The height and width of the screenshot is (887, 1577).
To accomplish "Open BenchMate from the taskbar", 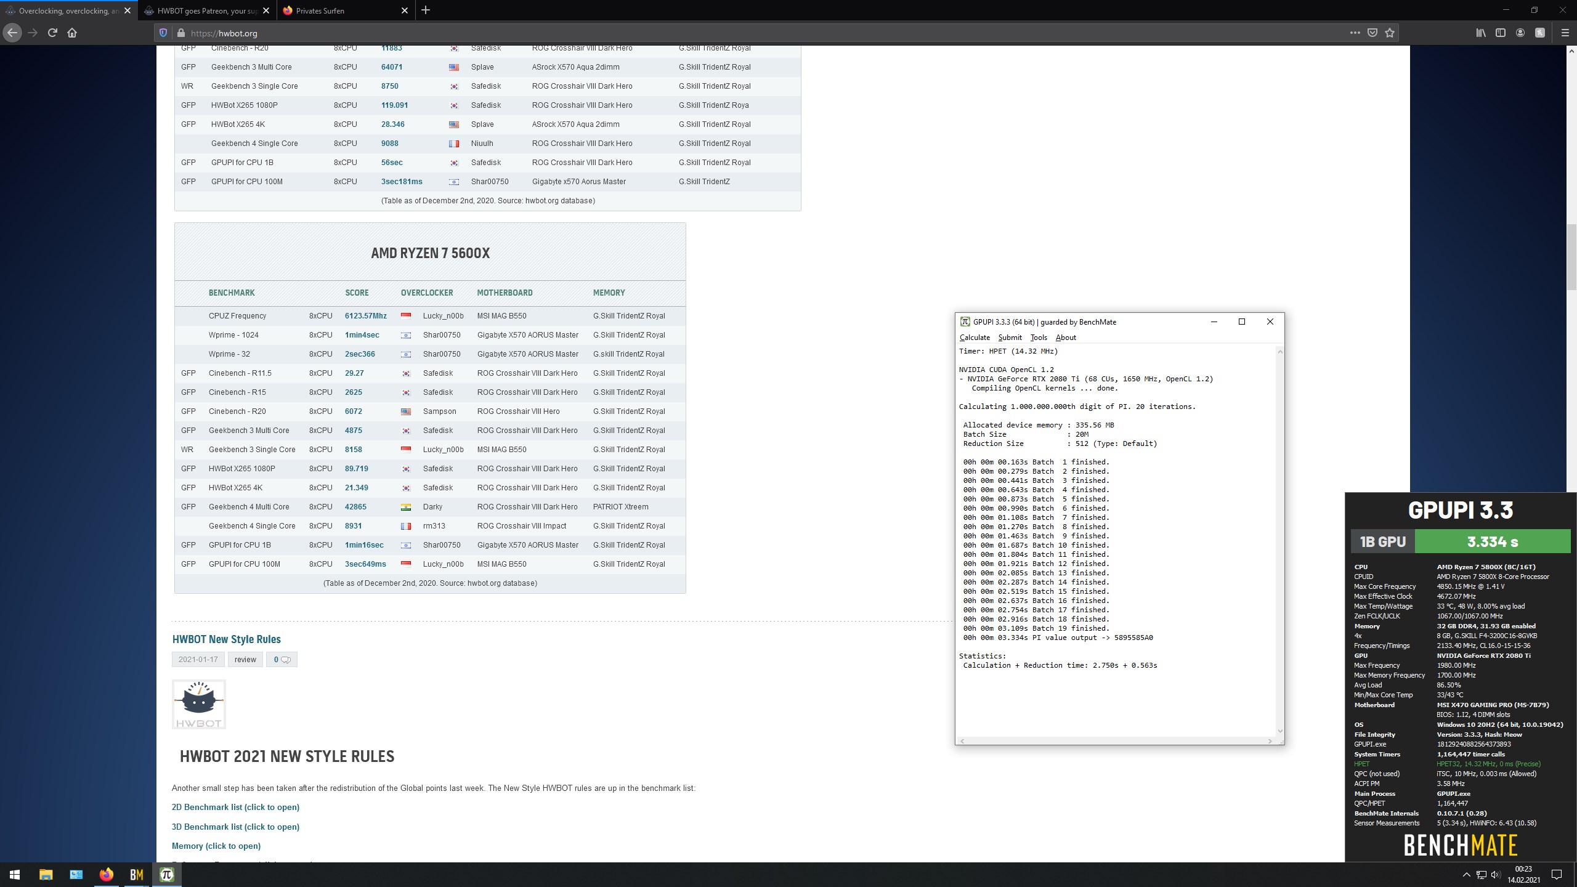I will [x=136, y=875].
